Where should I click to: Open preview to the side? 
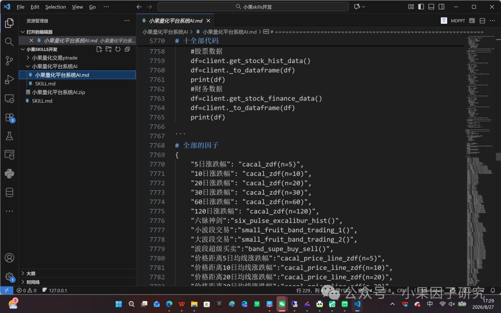472,21
